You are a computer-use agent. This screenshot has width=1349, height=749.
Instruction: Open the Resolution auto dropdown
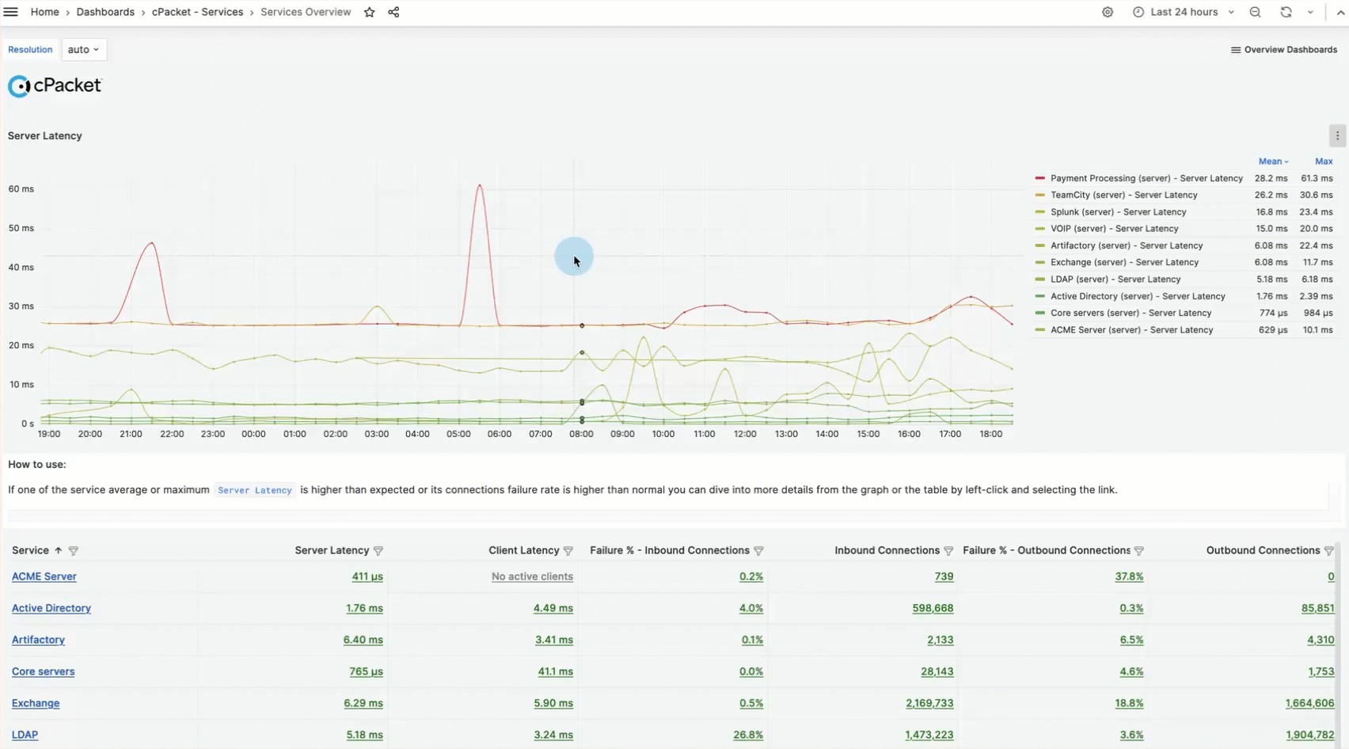point(83,49)
